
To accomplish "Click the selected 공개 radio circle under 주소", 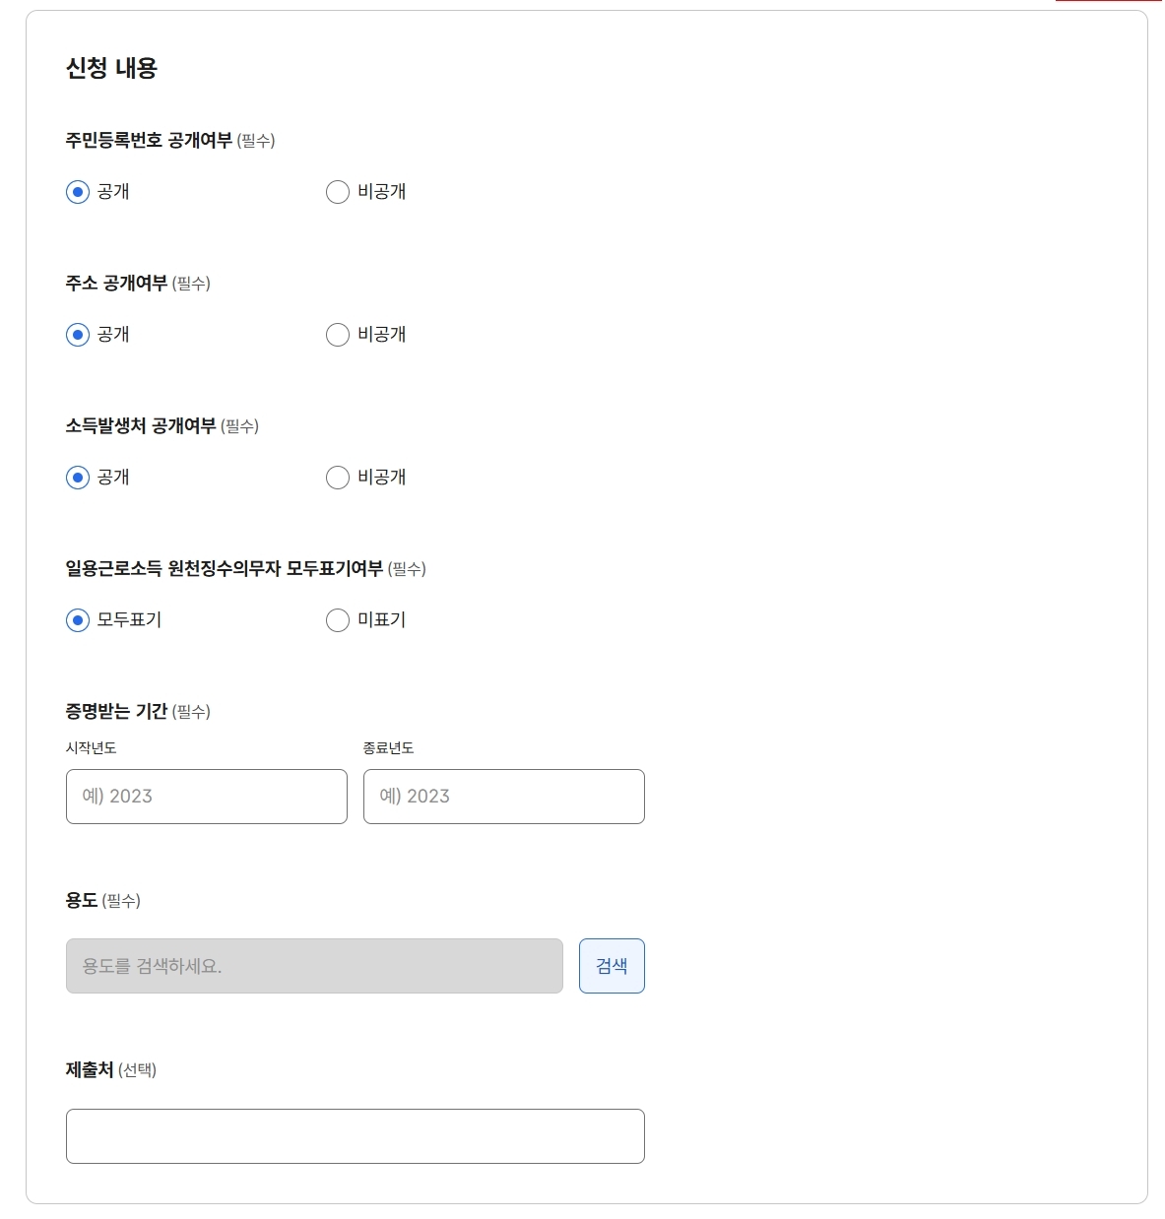I will point(78,335).
